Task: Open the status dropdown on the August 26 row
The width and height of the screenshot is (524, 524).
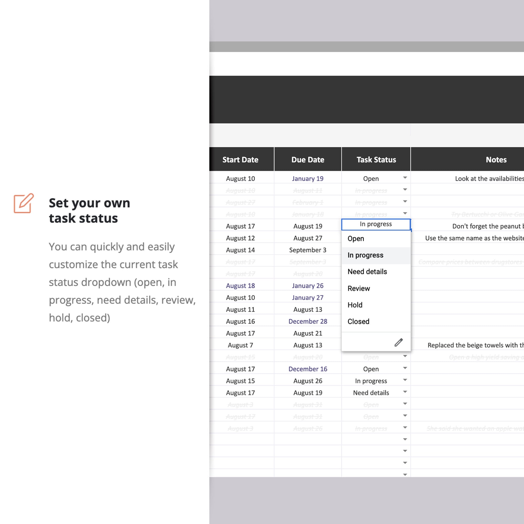Action: coord(405,380)
